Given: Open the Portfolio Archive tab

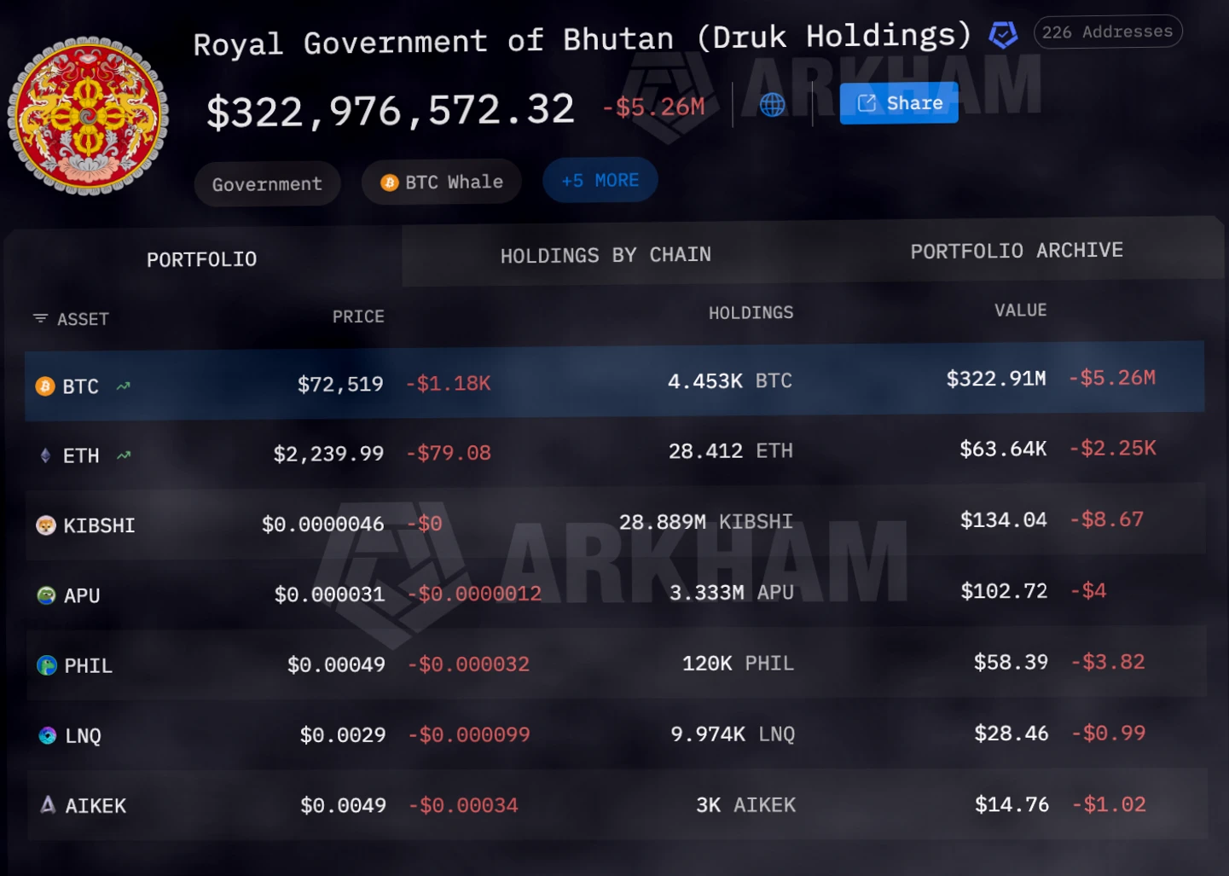Looking at the screenshot, I should click(1017, 251).
